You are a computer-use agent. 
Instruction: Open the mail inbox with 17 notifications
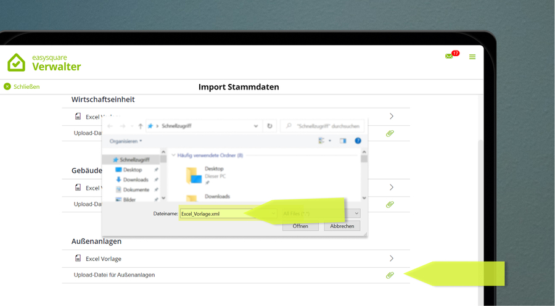pos(450,56)
